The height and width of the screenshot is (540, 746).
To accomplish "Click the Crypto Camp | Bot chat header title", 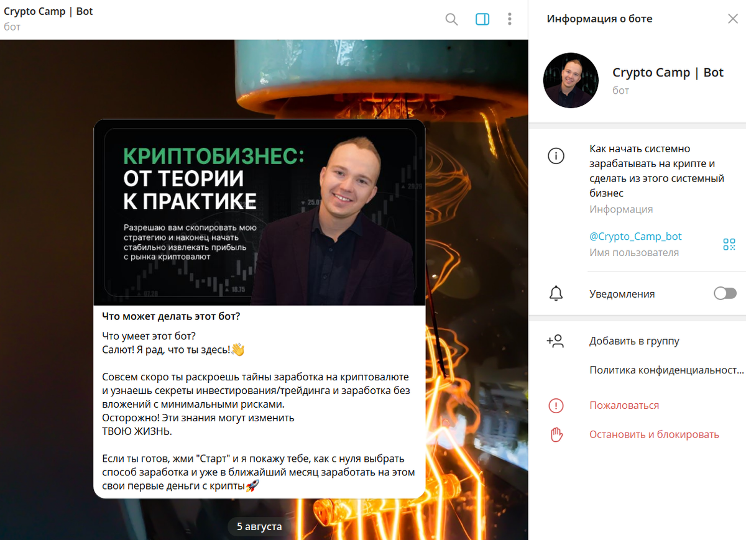I will 48,12.
